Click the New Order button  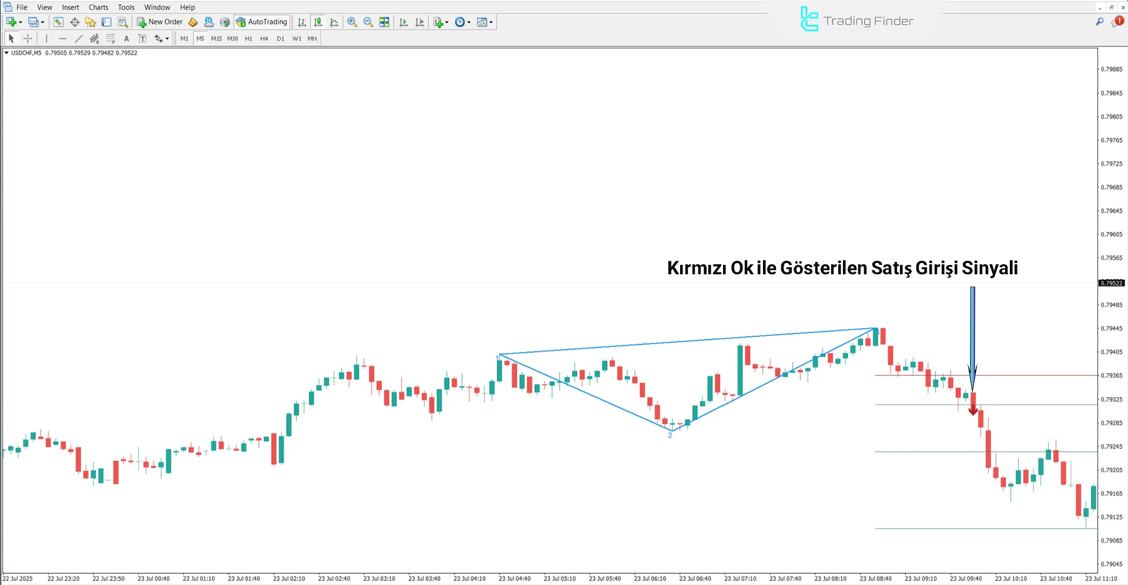point(159,22)
